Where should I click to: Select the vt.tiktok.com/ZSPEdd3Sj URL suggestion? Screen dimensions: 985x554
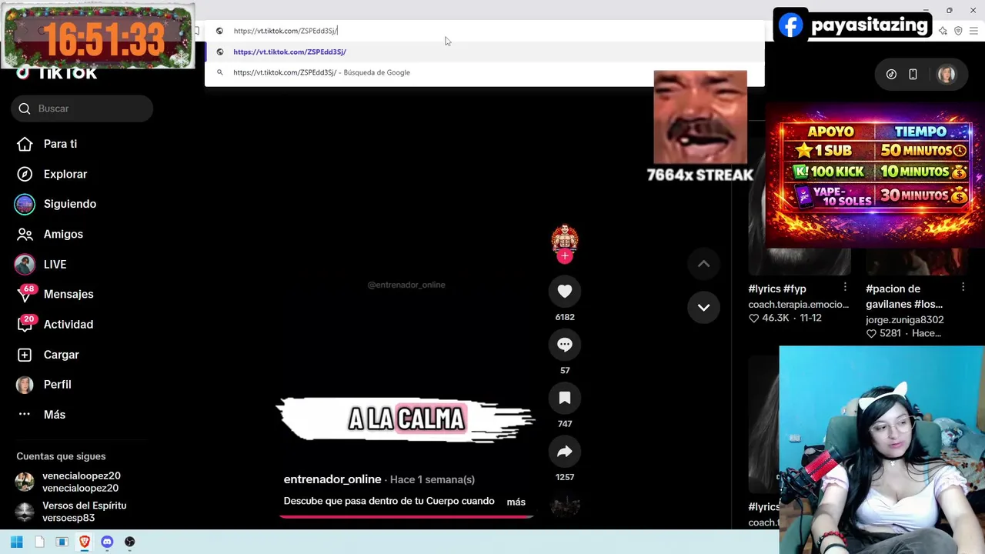pyautogui.click(x=485, y=52)
